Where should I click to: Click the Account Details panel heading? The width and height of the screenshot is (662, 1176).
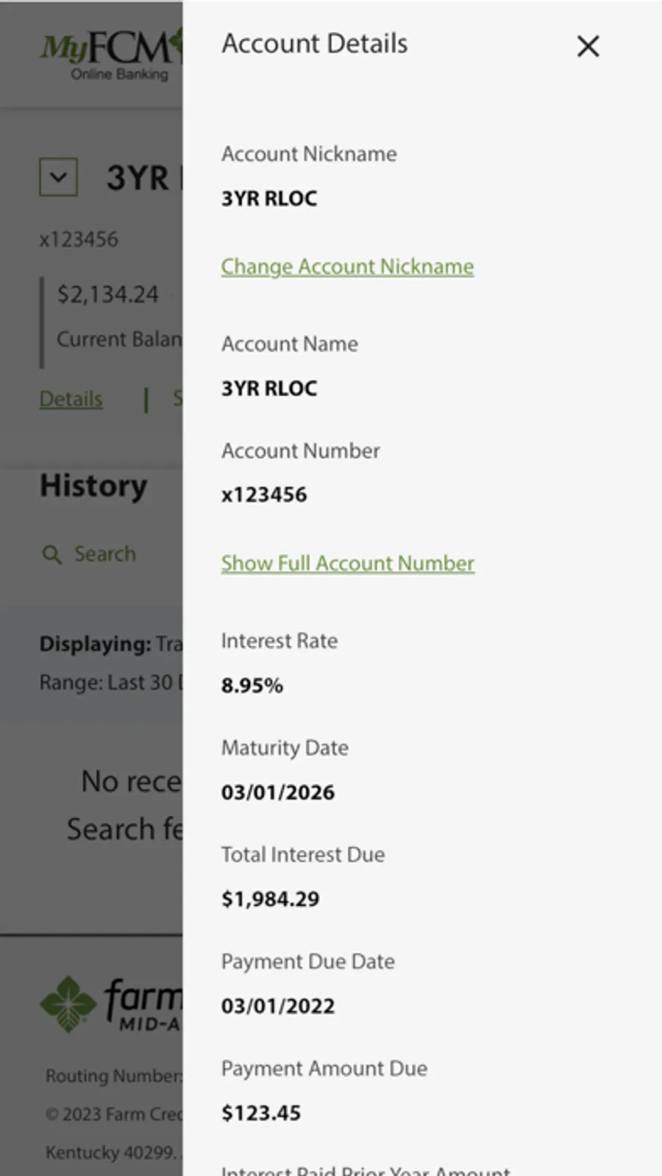point(314,43)
